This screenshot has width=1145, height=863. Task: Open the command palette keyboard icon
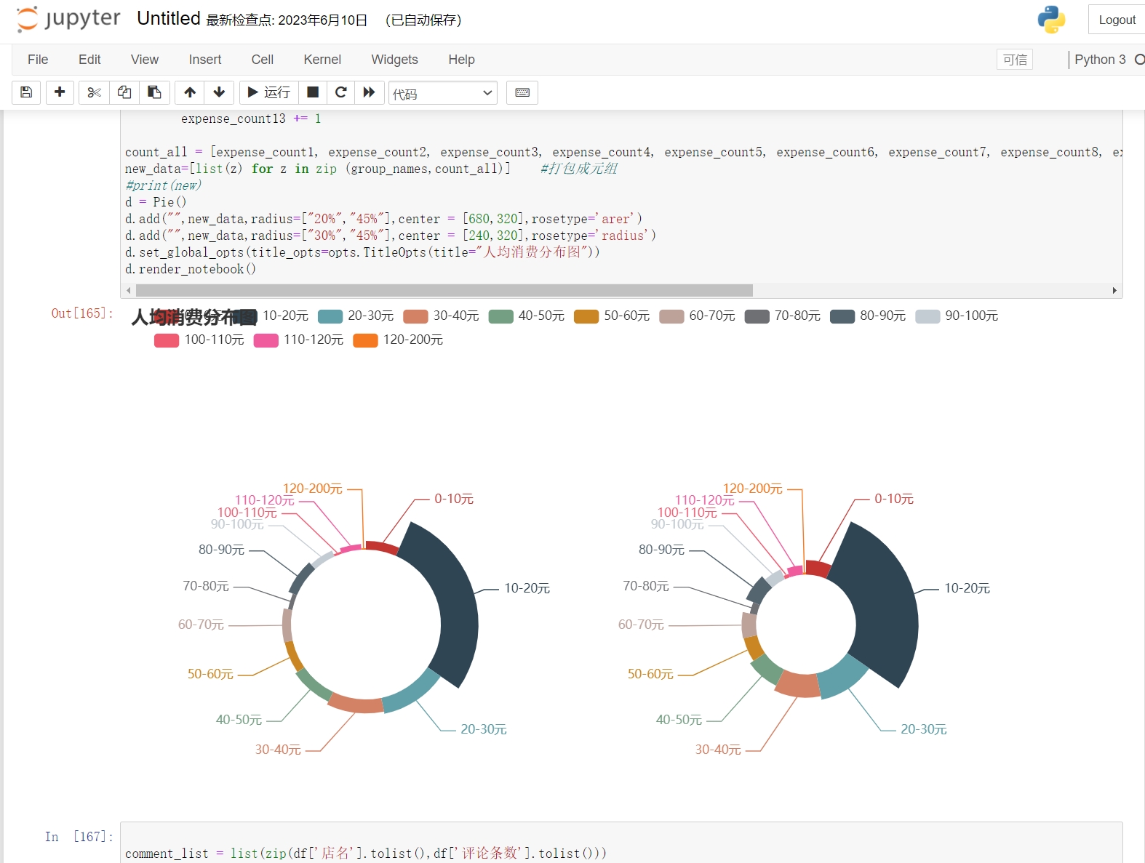[522, 92]
